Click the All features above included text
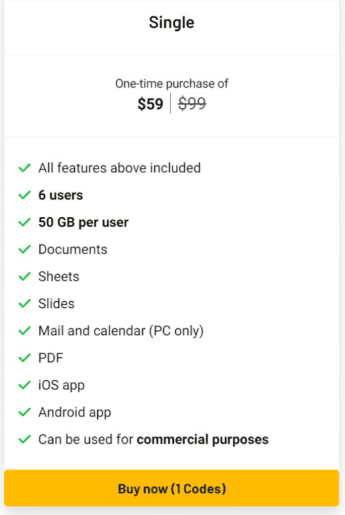 click(119, 167)
